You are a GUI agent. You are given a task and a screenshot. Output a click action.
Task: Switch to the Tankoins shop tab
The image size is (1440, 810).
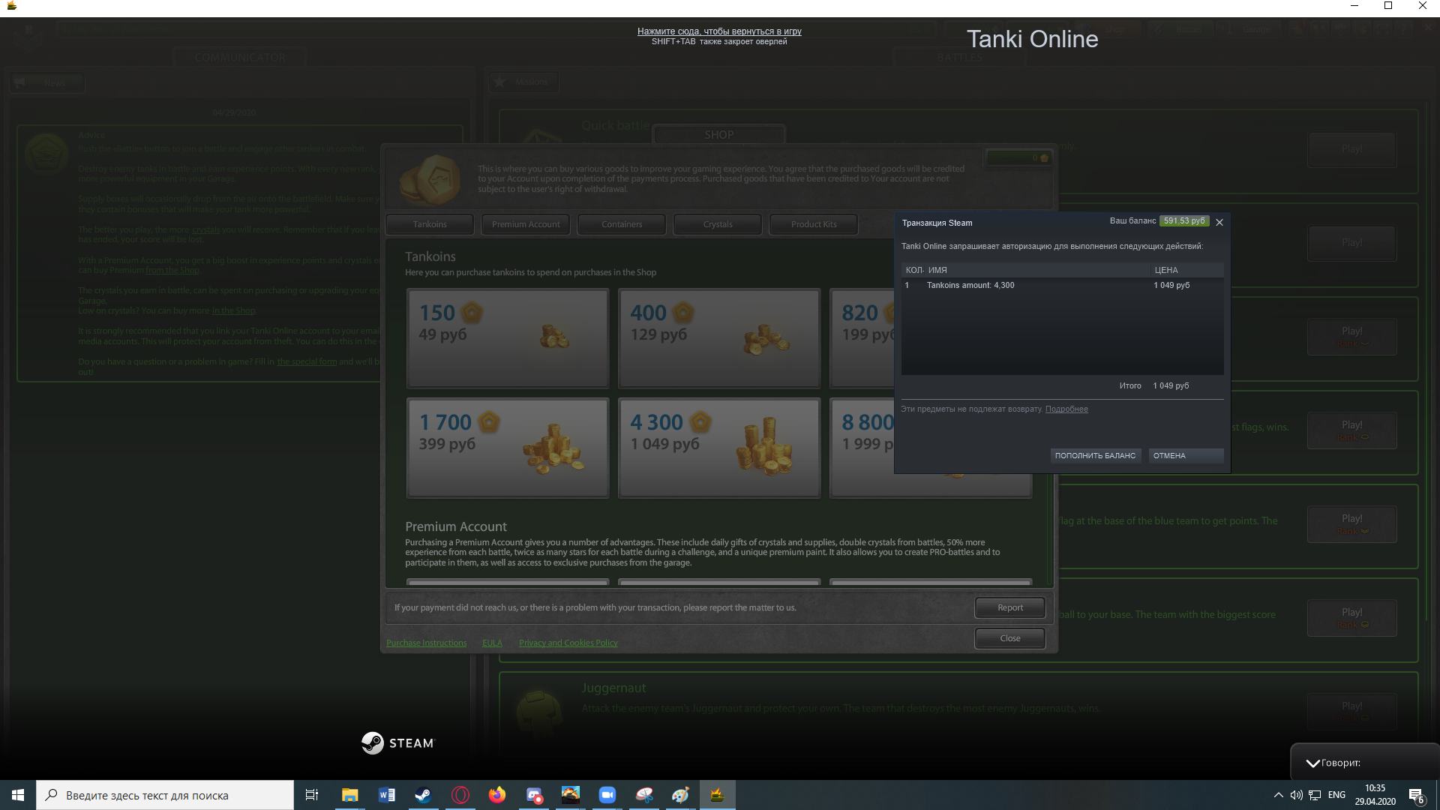430,224
